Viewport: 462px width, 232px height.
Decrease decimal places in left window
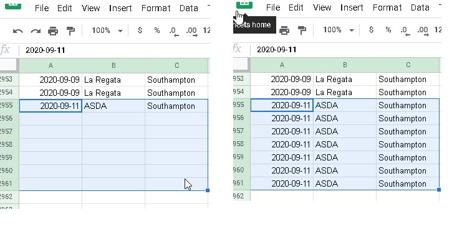pos(174,31)
